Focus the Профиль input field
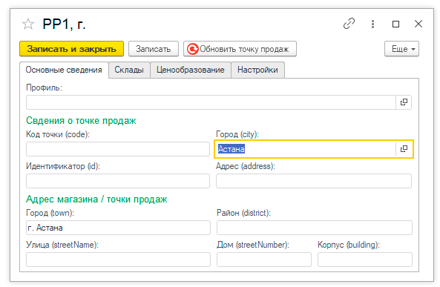440x287 pixels. [211, 102]
